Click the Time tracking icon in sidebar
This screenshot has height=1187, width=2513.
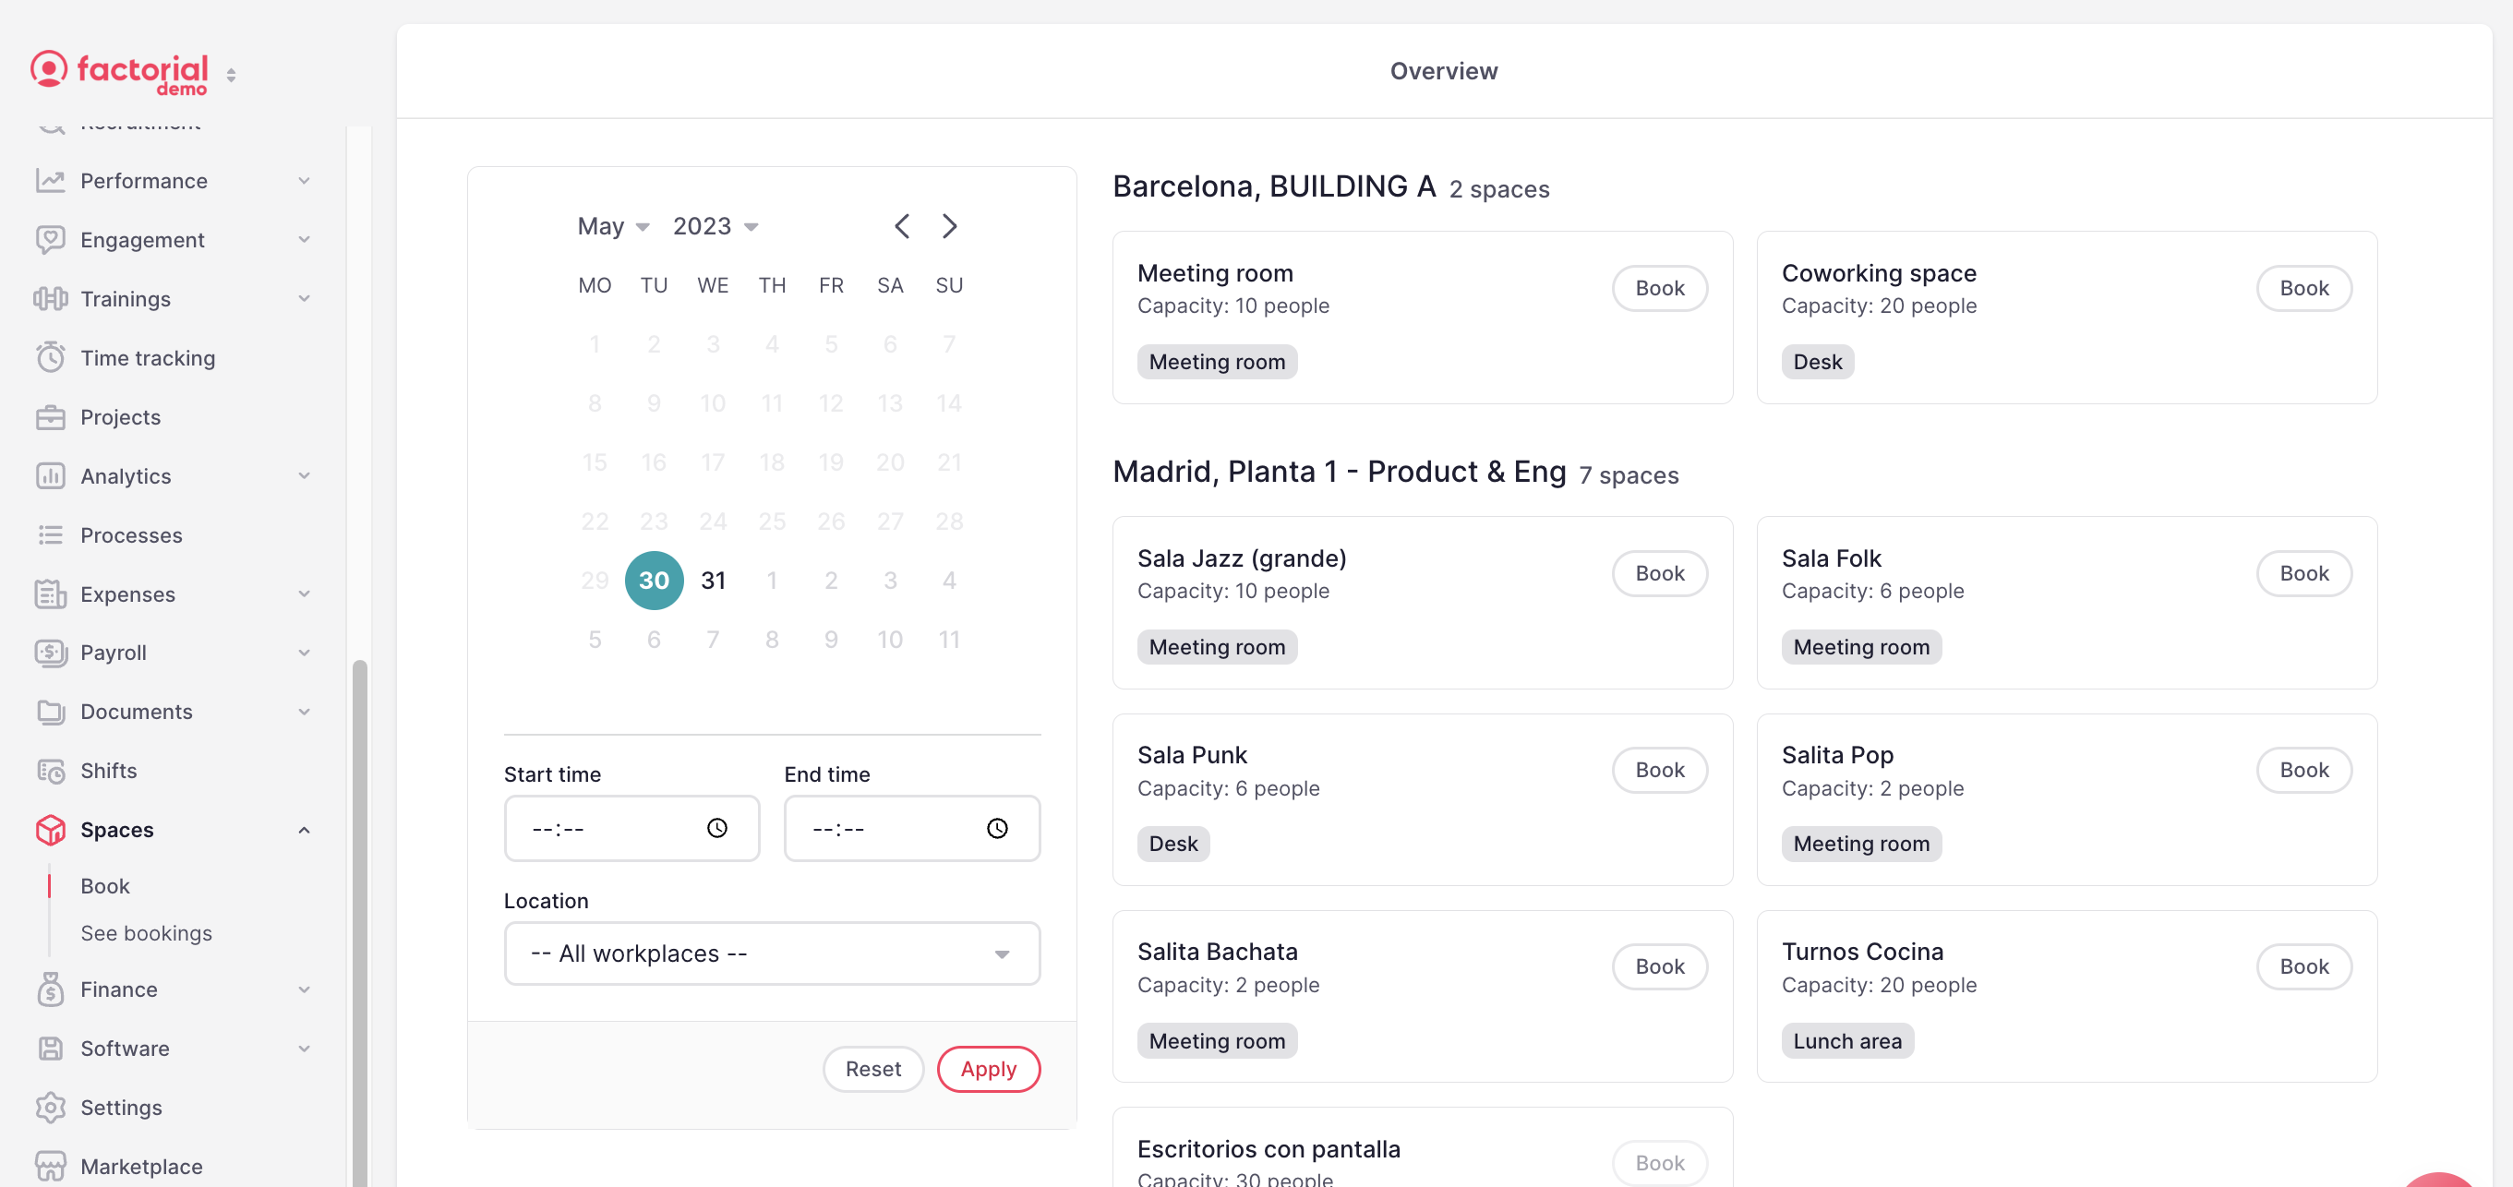point(50,355)
